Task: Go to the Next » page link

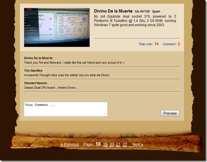Action: point(138,145)
